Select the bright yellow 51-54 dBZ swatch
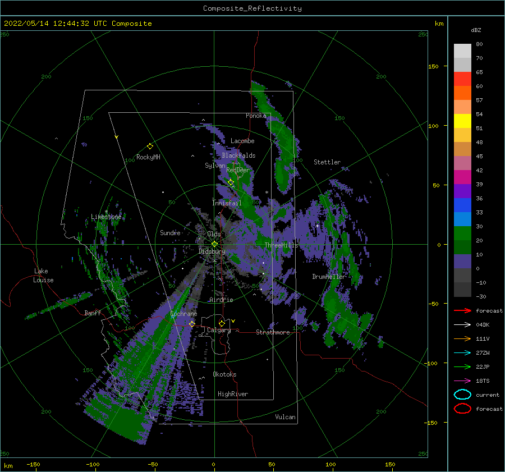Viewport: 505px width, 472px height. tap(462, 121)
